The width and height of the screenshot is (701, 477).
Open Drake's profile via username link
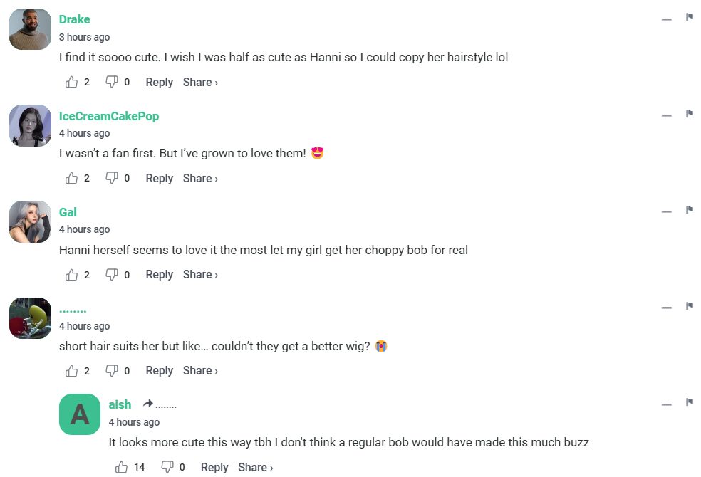pos(74,19)
